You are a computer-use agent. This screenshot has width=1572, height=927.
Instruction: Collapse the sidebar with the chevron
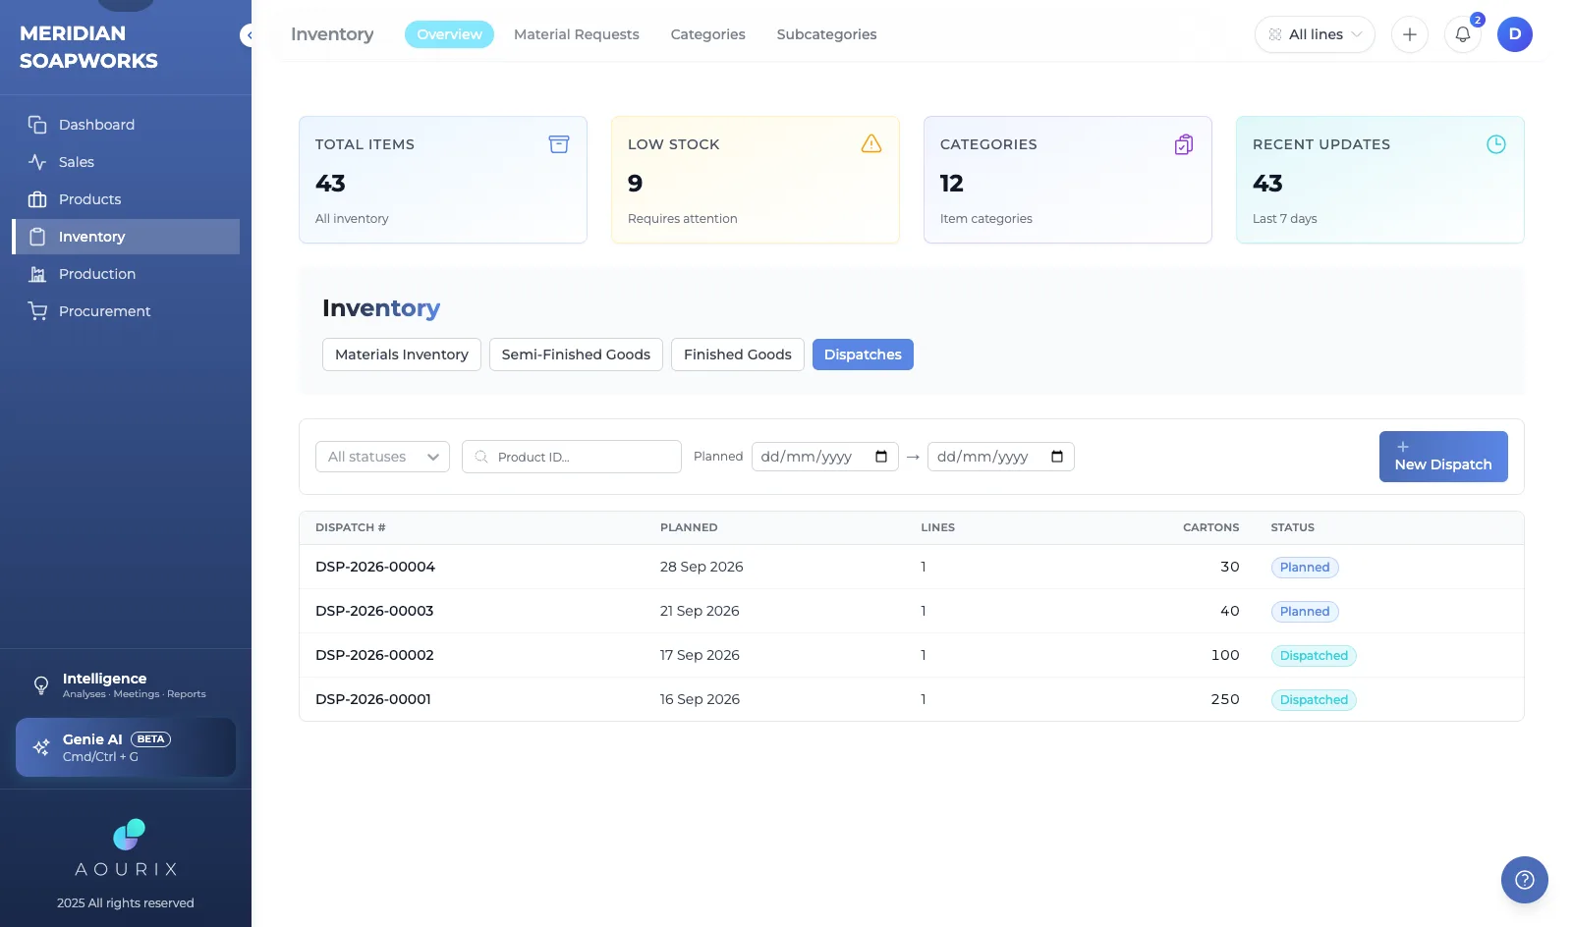[249, 35]
